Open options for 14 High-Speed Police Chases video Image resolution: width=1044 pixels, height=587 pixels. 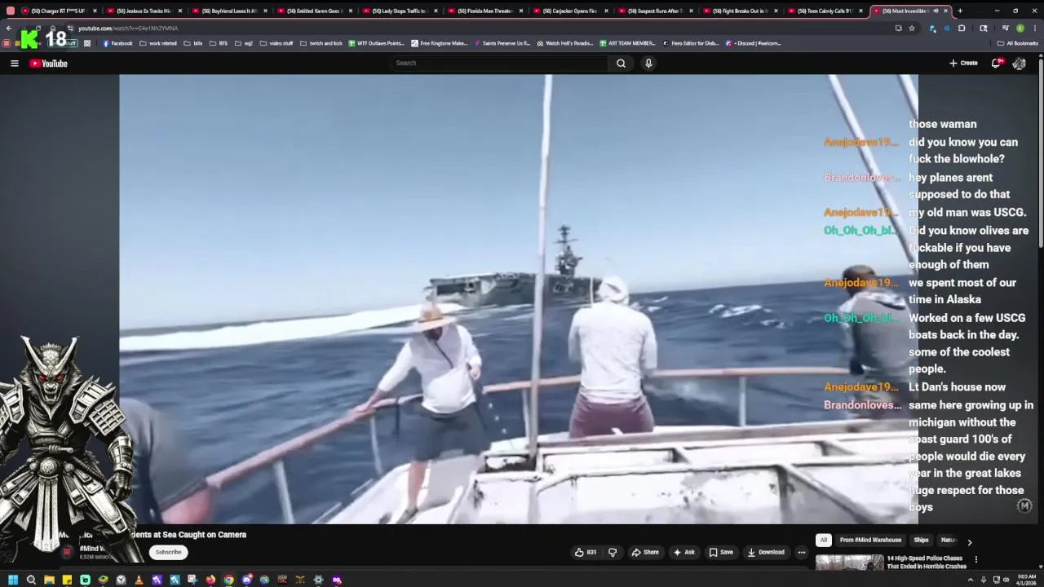(975, 559)
